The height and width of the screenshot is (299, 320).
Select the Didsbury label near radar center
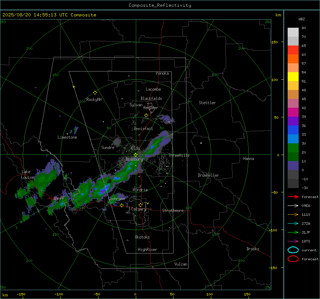coord(134,159)
